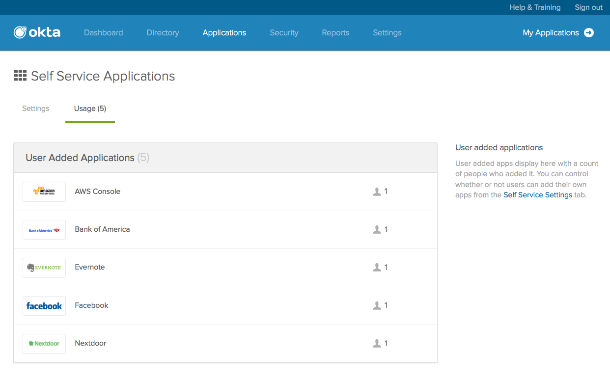Screen dimensions: 610x381
Task: Switch to the Settings tab
Action: click(x=36, y=109)
